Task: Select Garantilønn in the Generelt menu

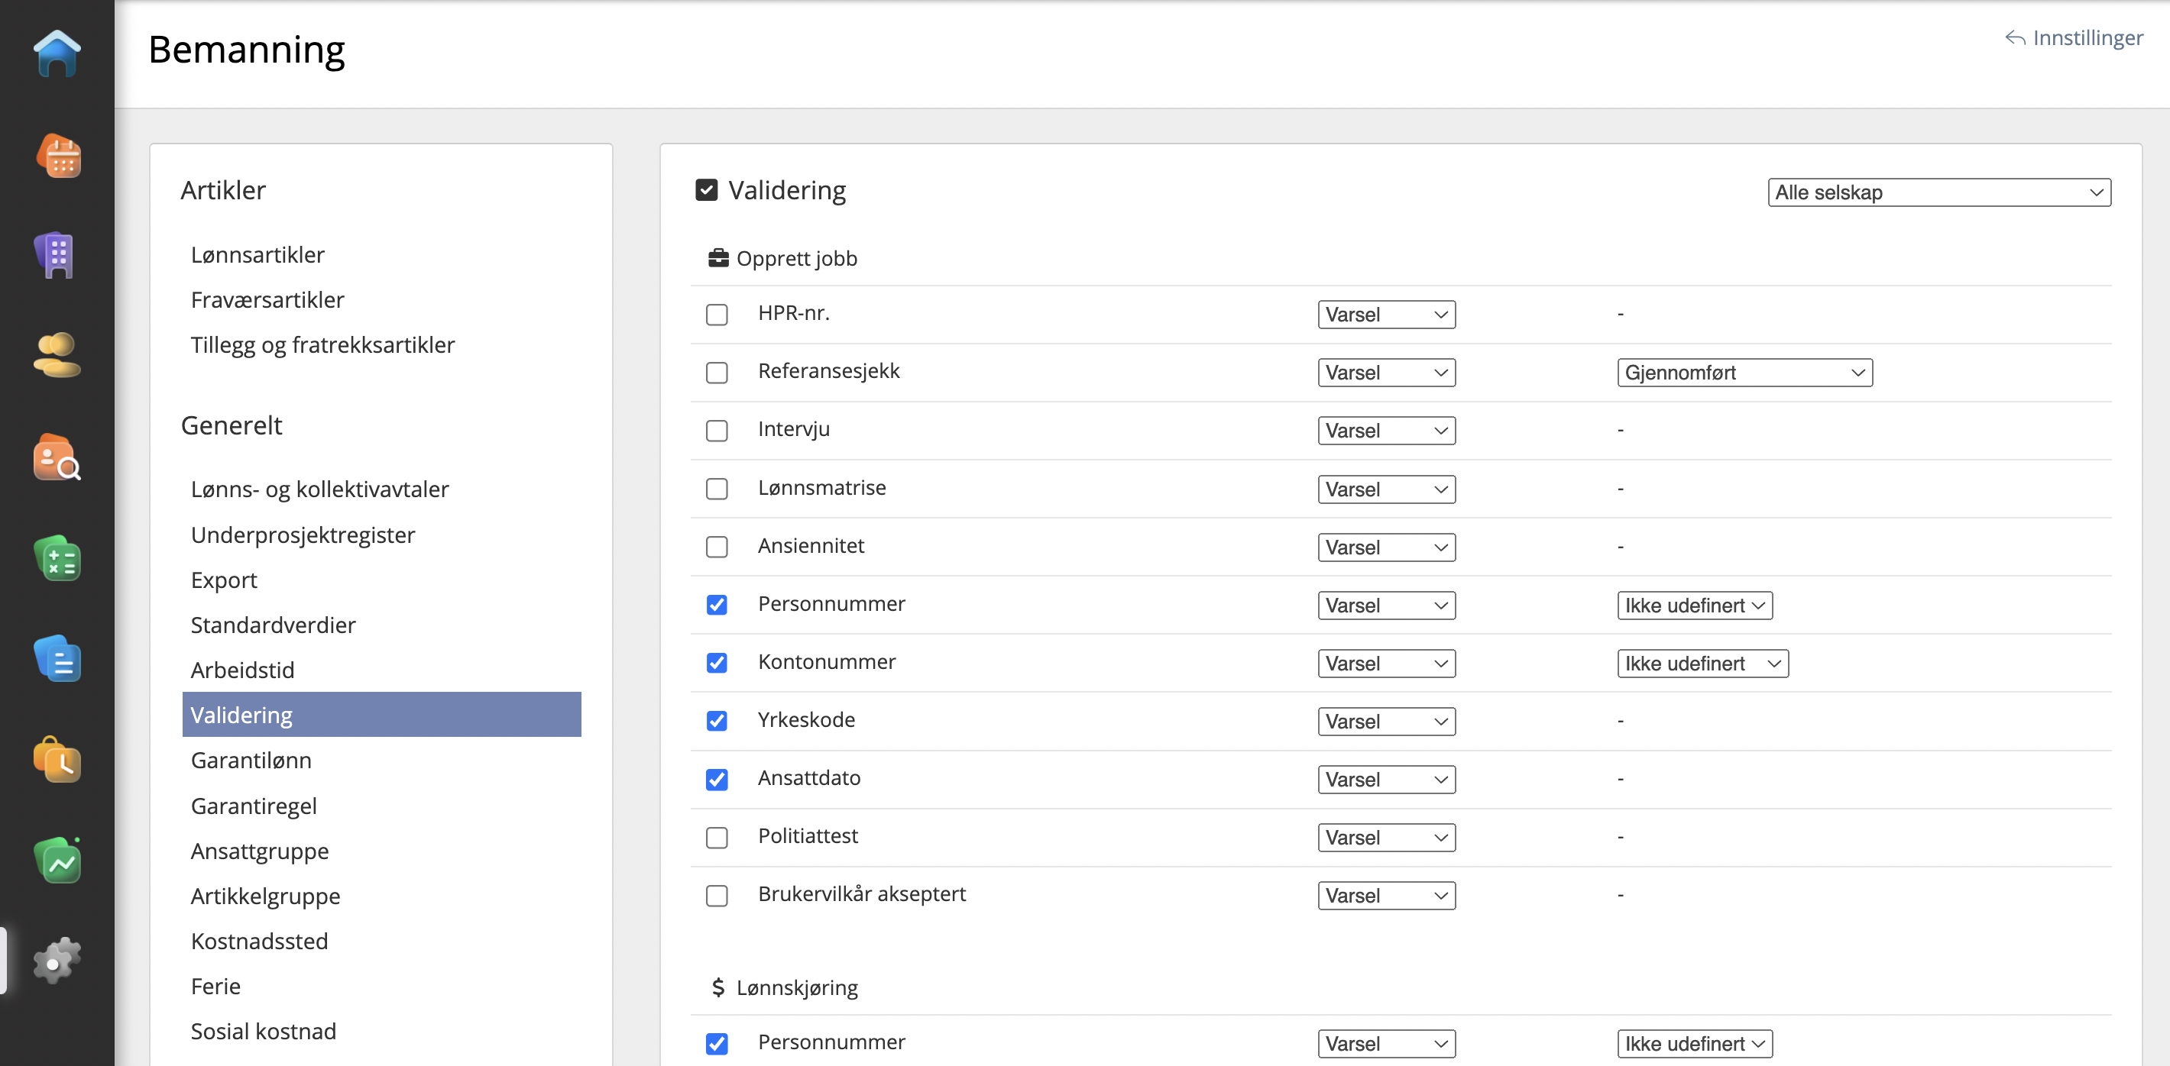Action: (251, 761)
